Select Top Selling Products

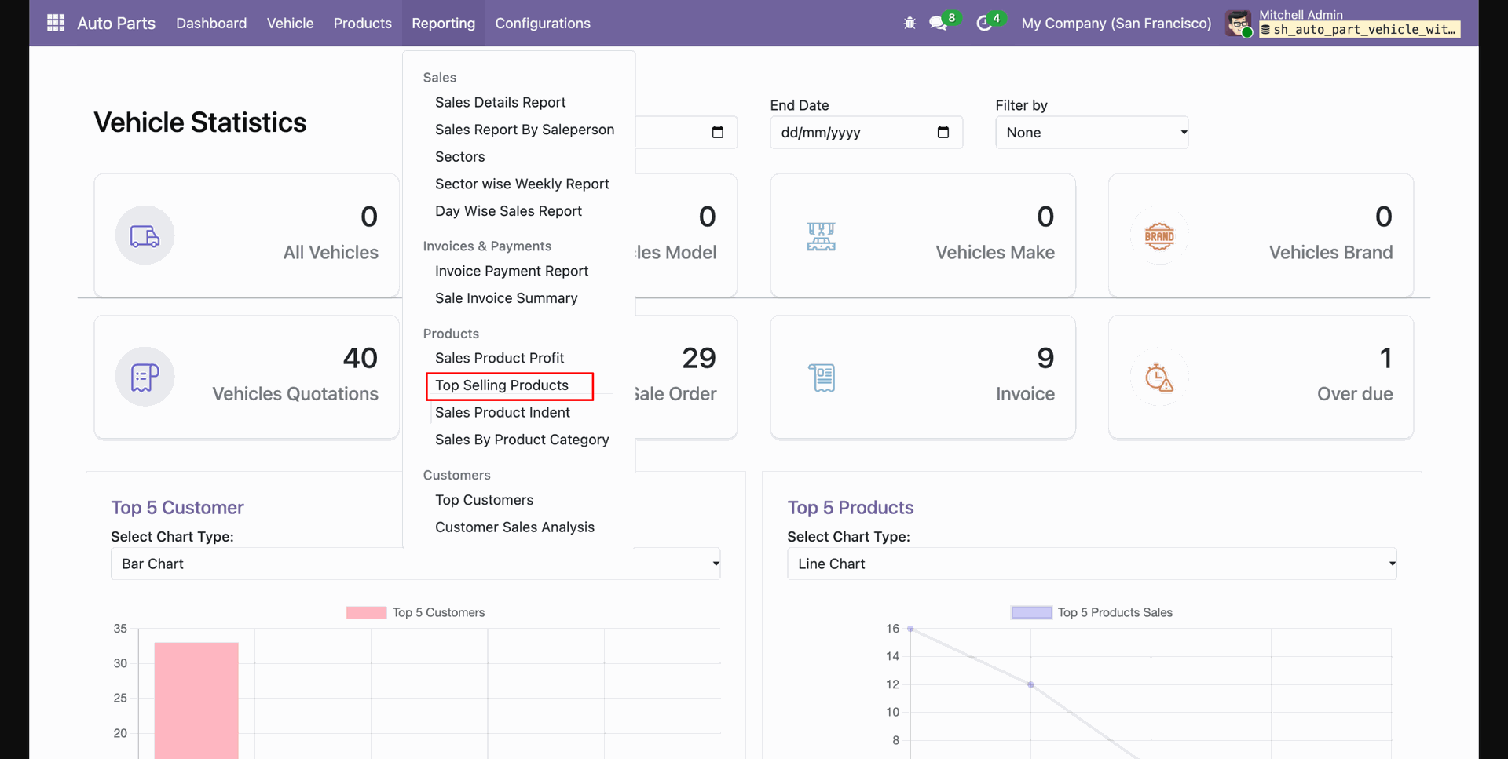coord(502,385)
